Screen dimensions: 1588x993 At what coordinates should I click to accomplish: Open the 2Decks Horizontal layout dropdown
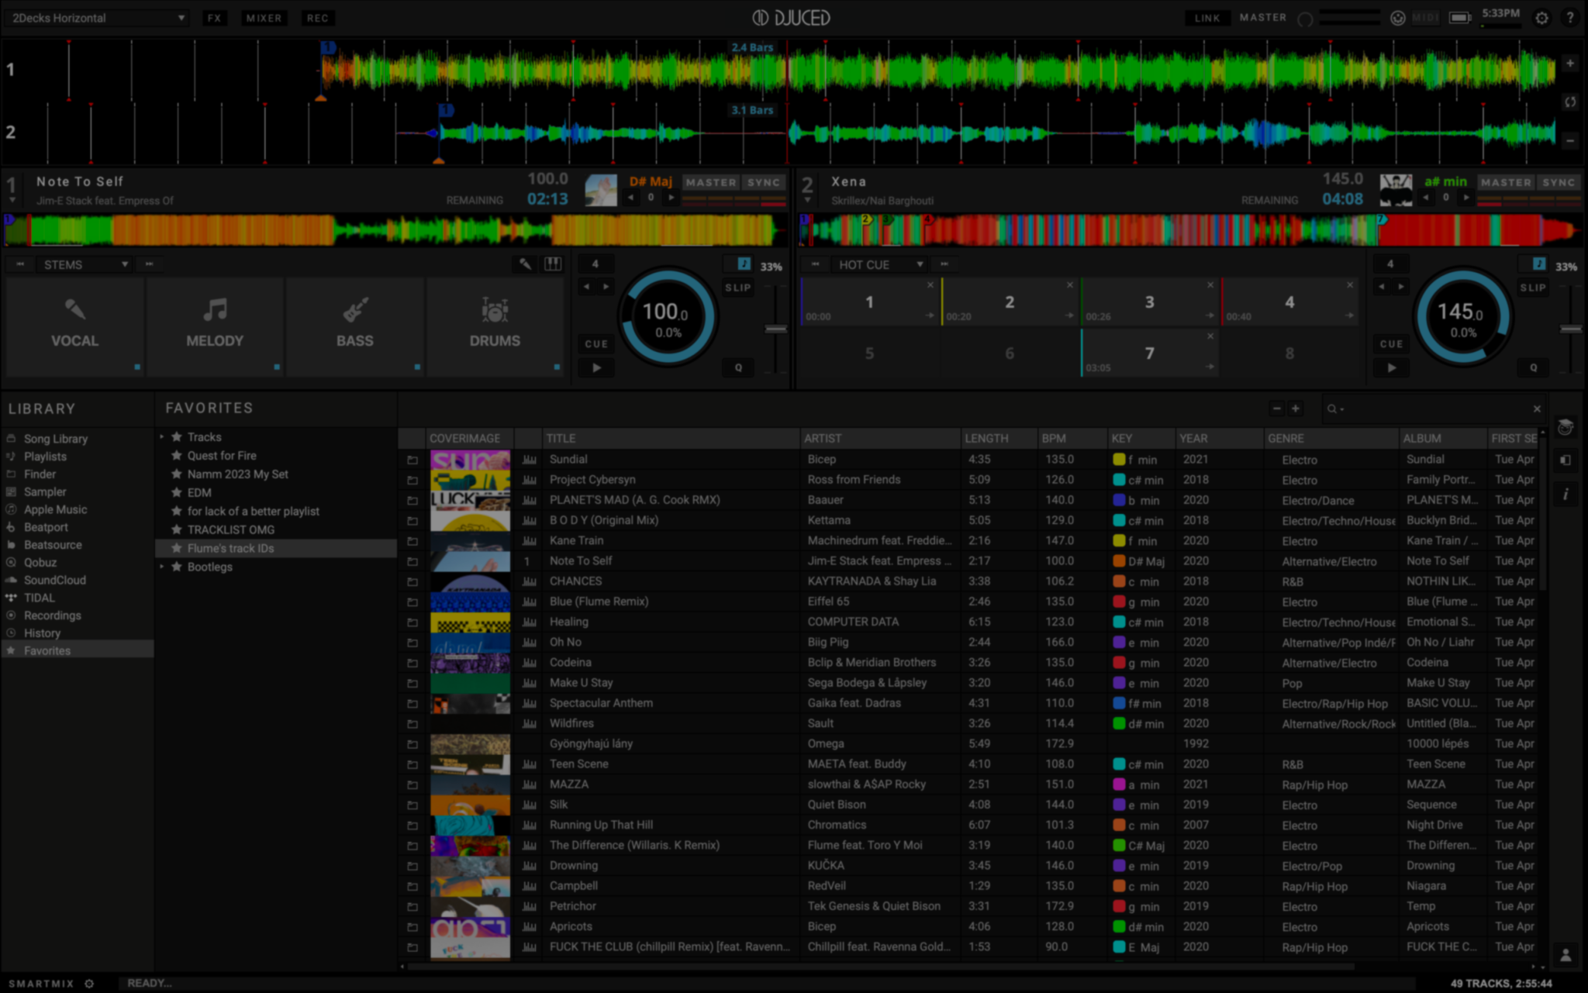95,17
